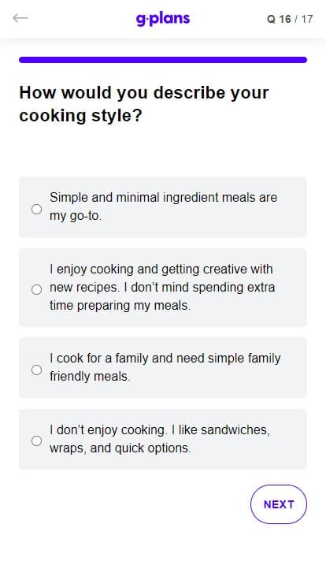Select radio circle for sandwiches, wraps, quick options

pyautogui.click(x=36, y=441)
